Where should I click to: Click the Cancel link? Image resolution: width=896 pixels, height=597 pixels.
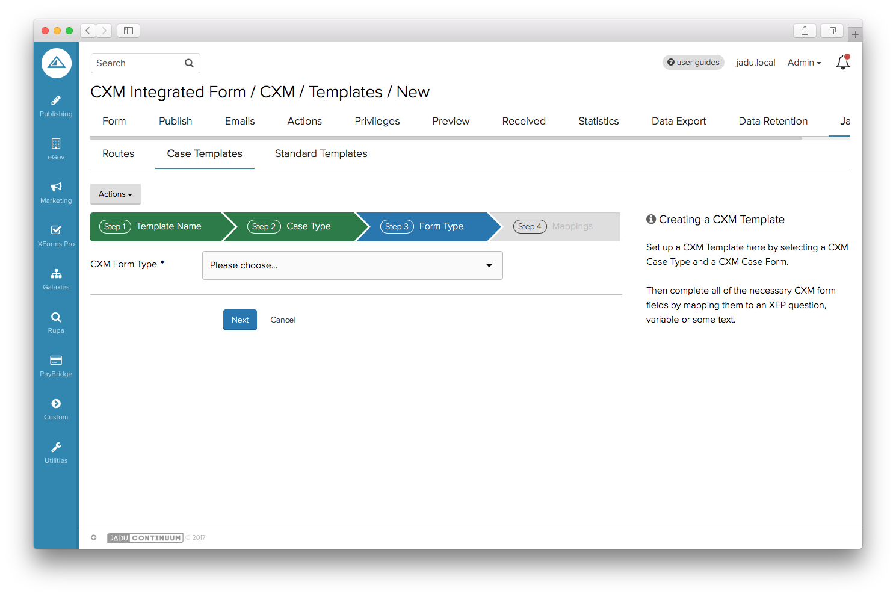(x=283, y=320)
